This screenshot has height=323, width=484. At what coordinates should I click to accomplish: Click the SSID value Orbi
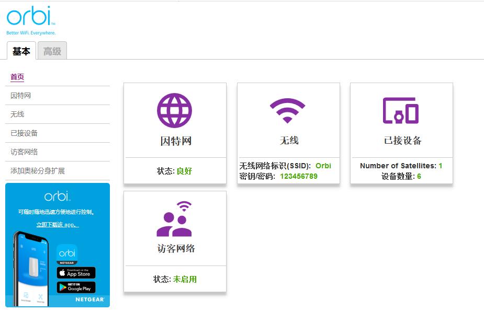(323, 166)
